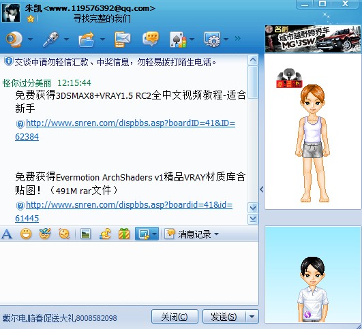Open send file options dropdown arrow
362x329 pixels.
click(103, 40)
